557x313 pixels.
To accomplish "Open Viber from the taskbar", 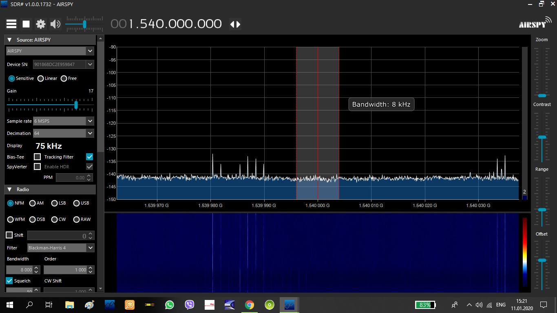I will (189, 304).
